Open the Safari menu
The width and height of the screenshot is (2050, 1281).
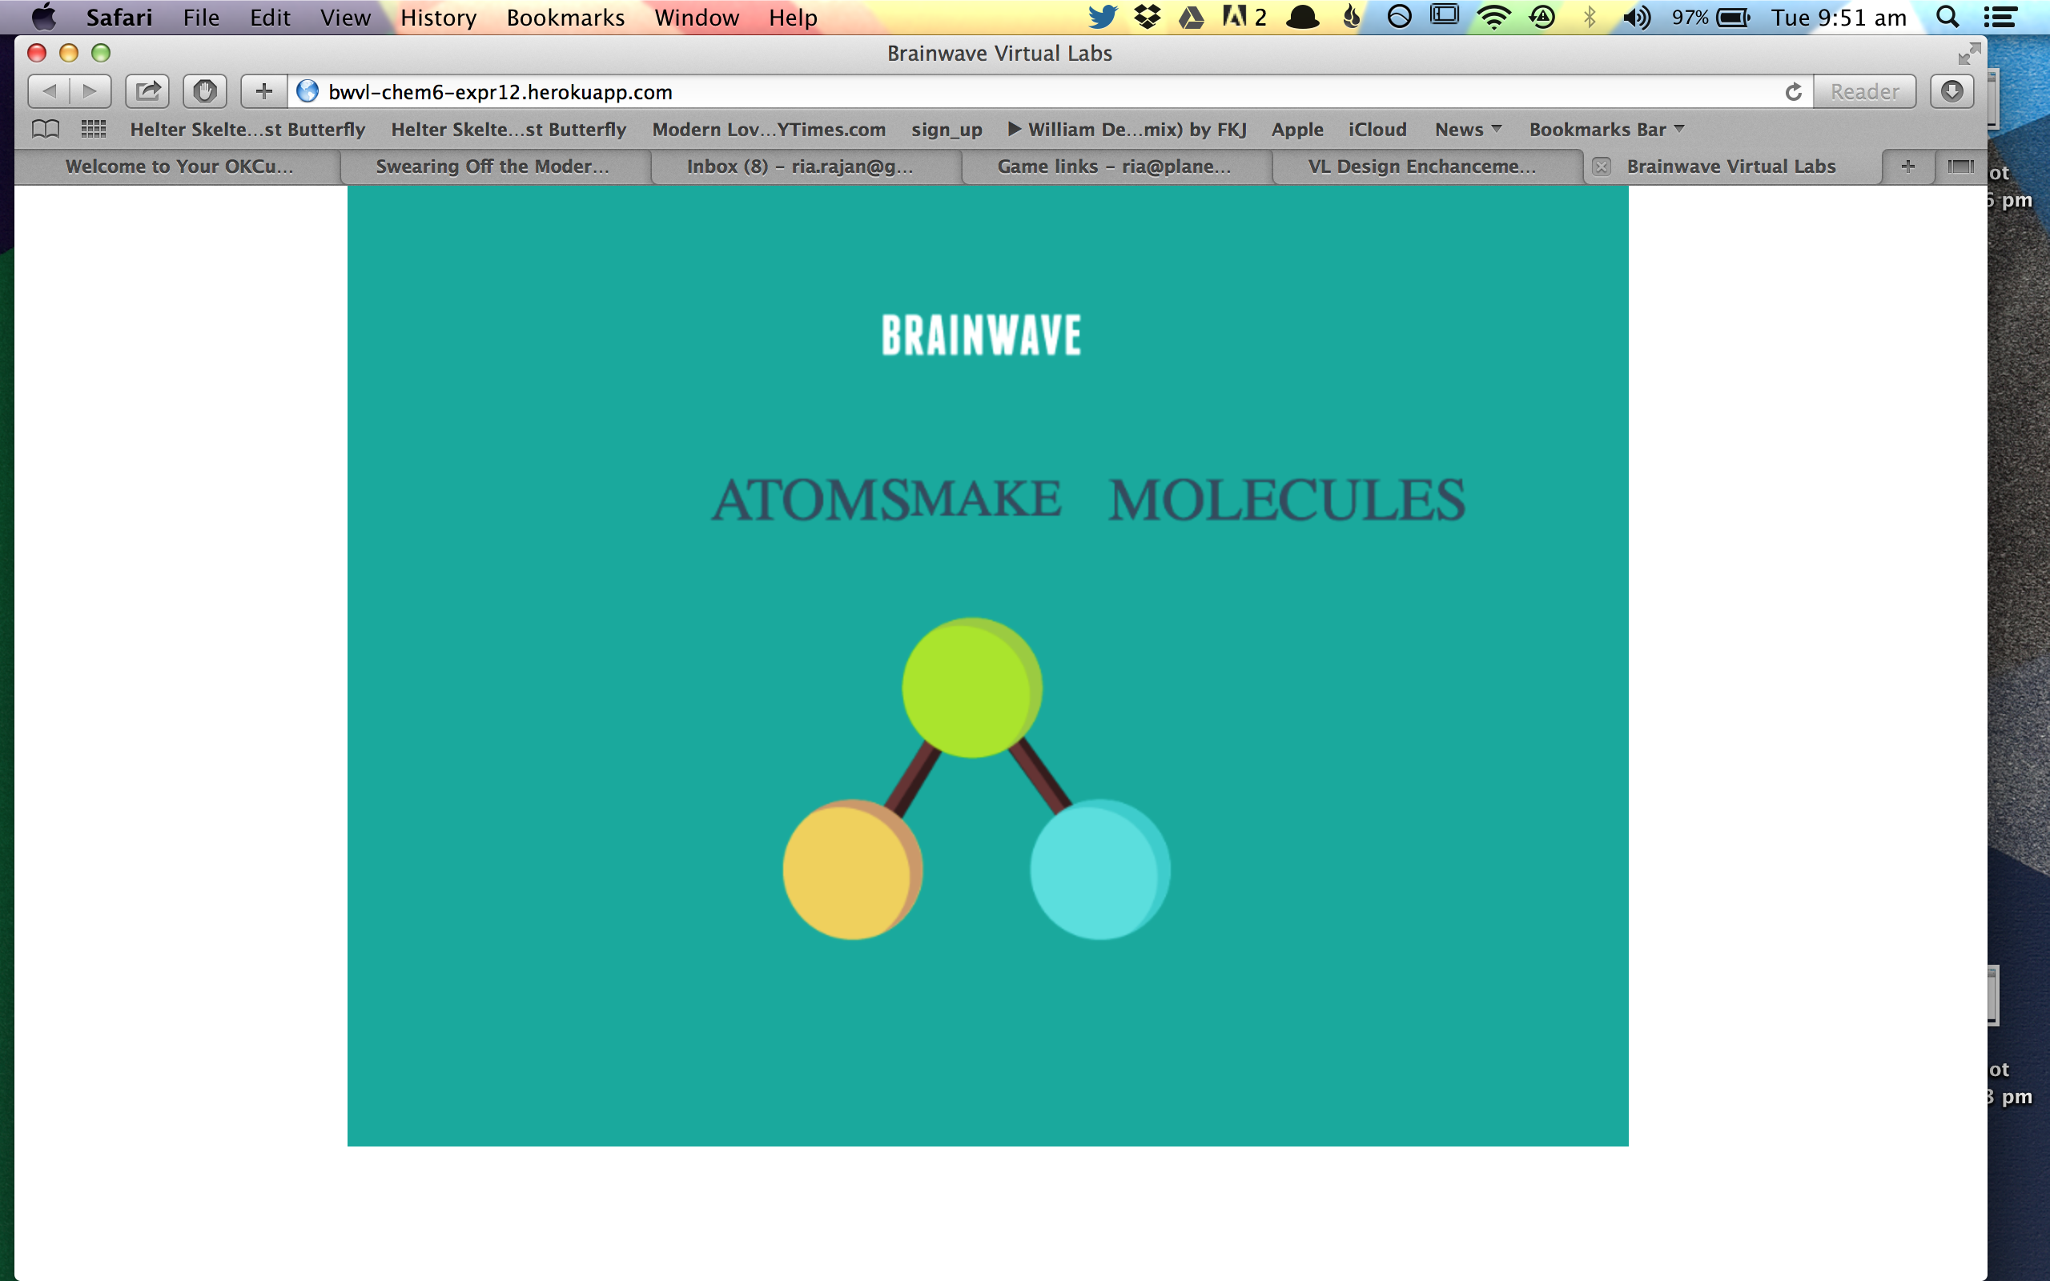(119, 18)
